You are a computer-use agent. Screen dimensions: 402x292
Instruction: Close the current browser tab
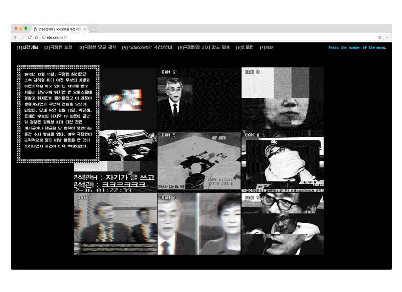tap(85, 29)
